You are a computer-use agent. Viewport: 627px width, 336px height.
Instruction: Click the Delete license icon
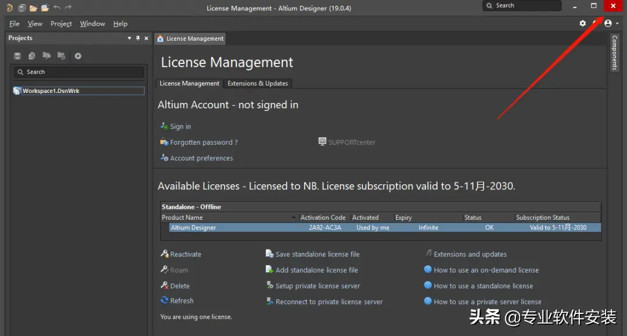point(164,285)
